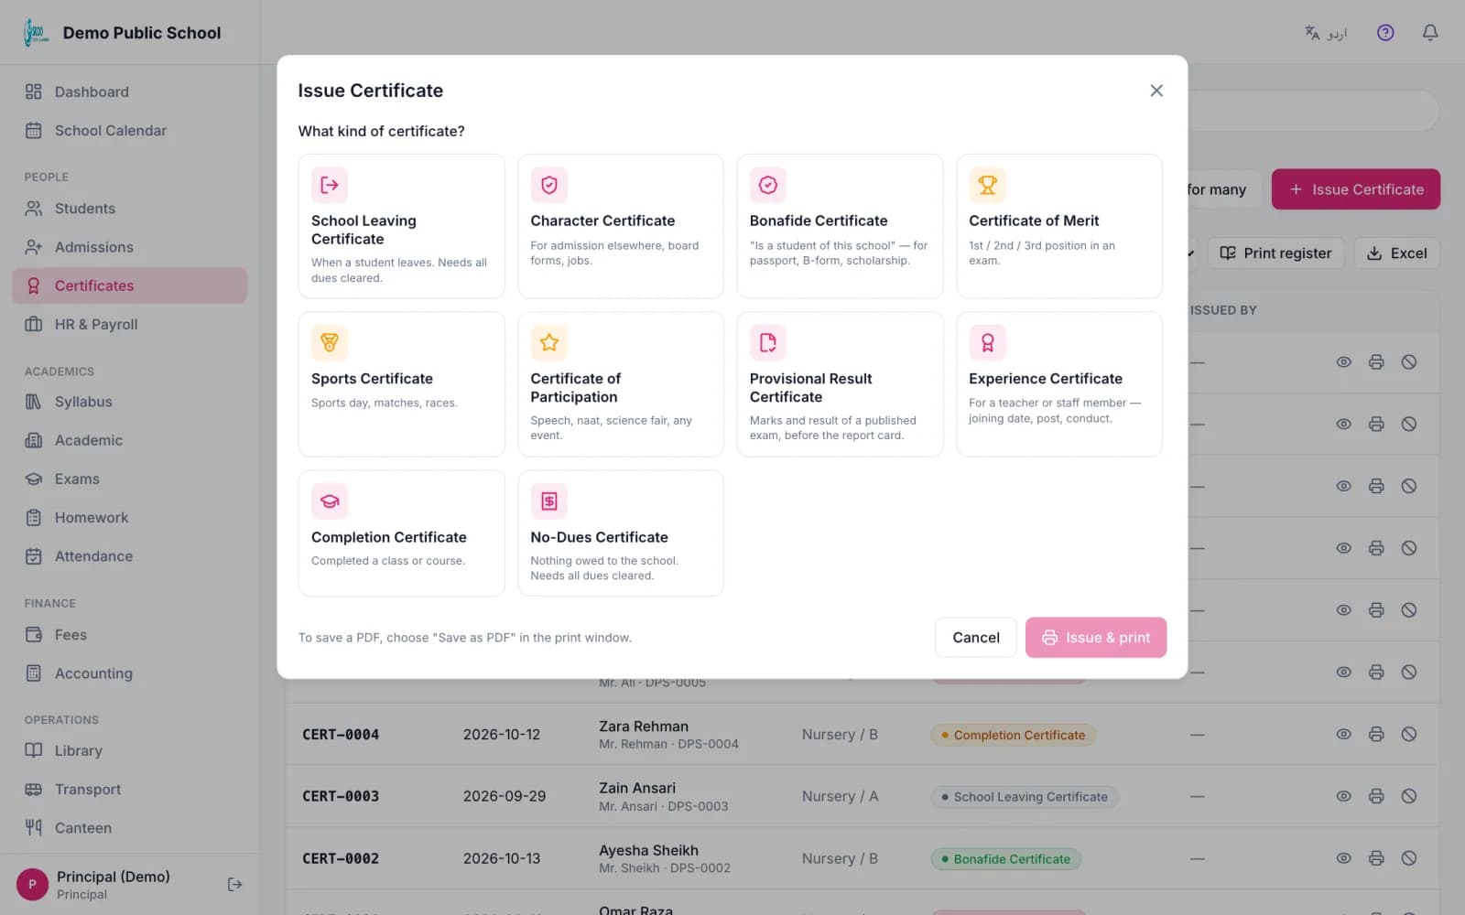
Task: Go to School Calendar
Action: click(x=129, y=131)
